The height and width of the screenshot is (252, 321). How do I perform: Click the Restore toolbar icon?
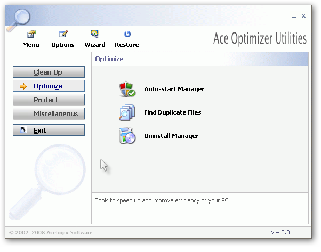(127, 34)
